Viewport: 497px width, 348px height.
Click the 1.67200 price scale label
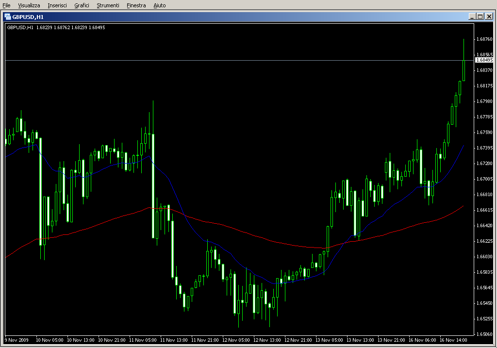point(485,164)
